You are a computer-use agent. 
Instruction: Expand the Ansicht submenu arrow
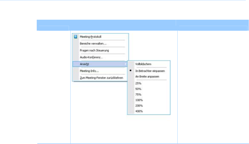click(126, 64)
